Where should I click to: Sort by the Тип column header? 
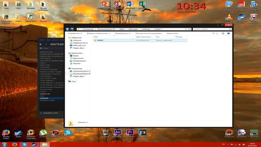coord(158,37)
